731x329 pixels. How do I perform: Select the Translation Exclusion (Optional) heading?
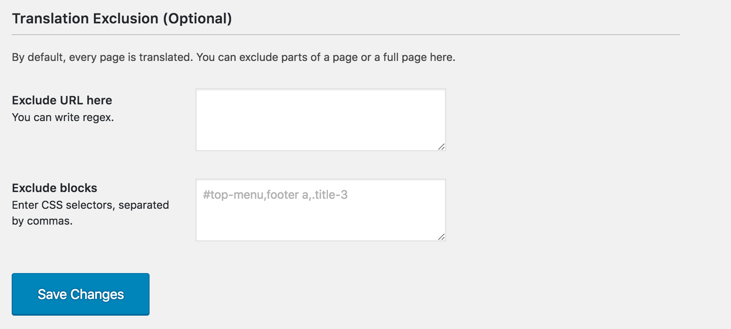point(122,18)
